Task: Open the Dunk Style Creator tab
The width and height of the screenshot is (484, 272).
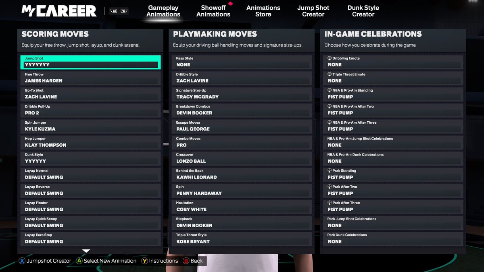Action: (363, 11)
